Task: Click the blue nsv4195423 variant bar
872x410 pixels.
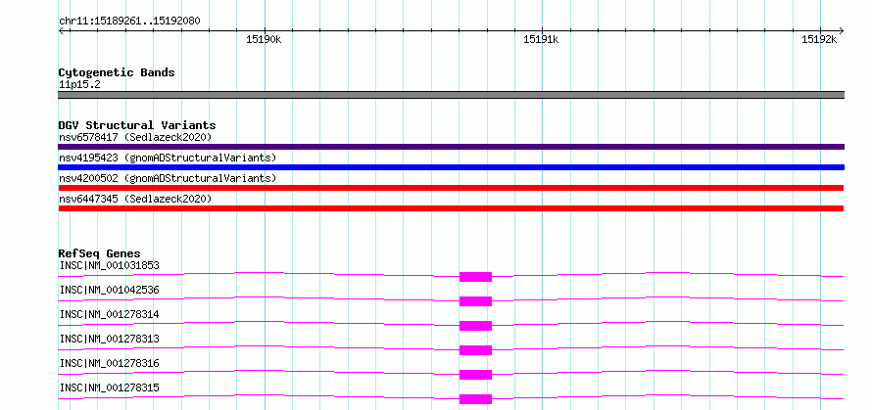Action: [x=451, y=167]
